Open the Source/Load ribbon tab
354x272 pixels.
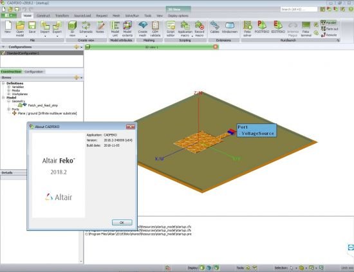82,15
